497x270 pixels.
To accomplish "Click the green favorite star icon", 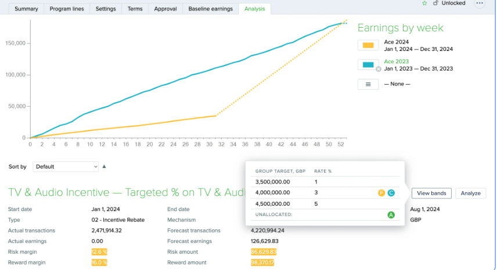I will coord(424,3).
